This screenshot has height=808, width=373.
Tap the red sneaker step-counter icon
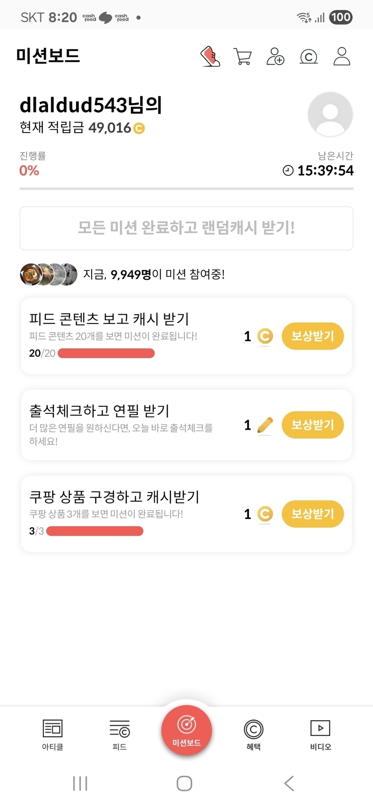click(x=210, y=57)
